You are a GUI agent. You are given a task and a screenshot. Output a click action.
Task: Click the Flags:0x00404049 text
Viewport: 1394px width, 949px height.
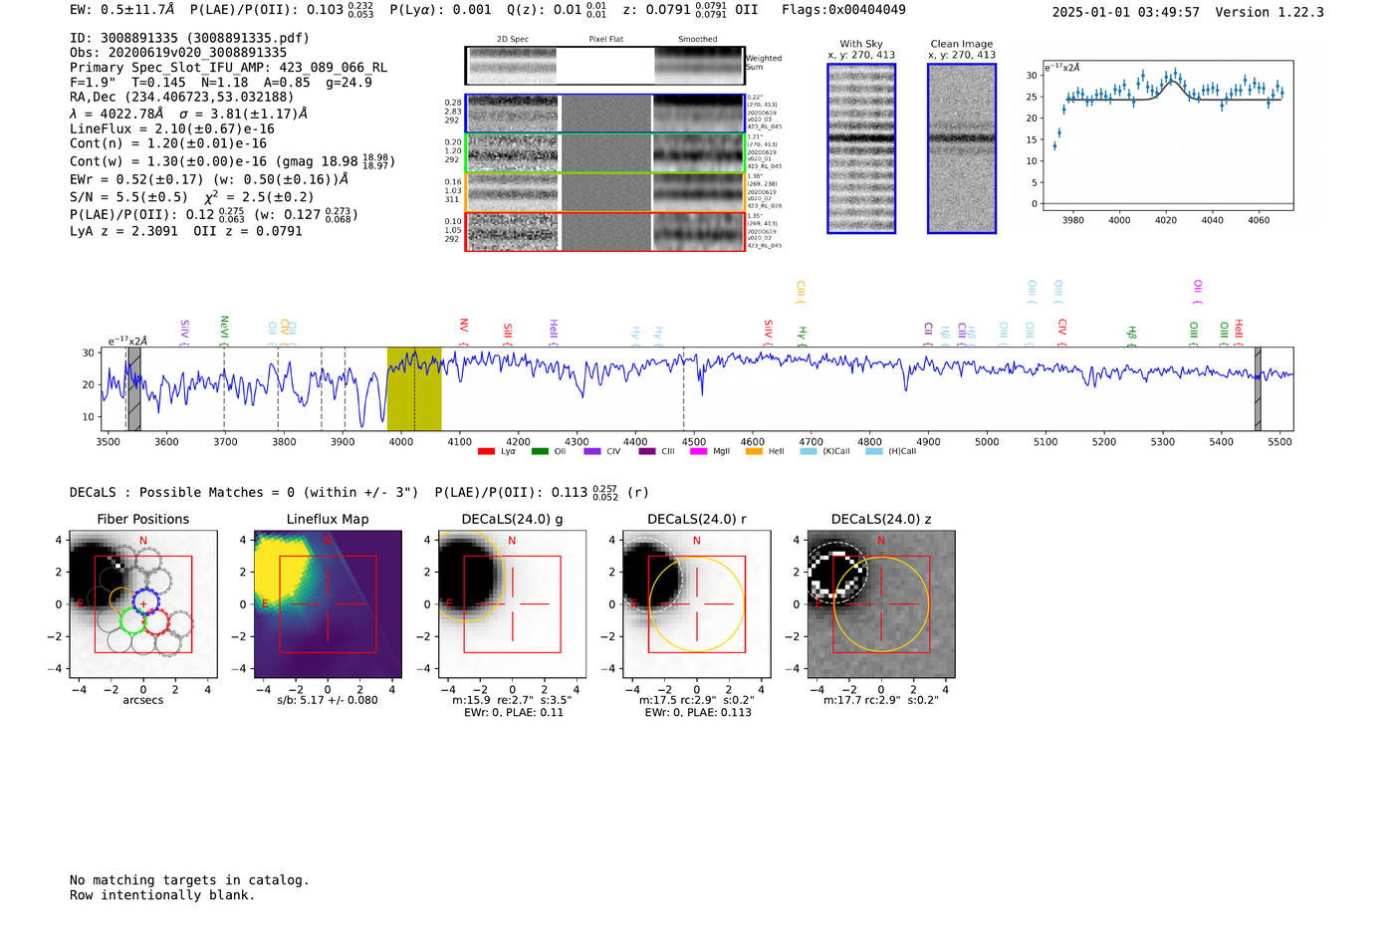tap(843, 10)
